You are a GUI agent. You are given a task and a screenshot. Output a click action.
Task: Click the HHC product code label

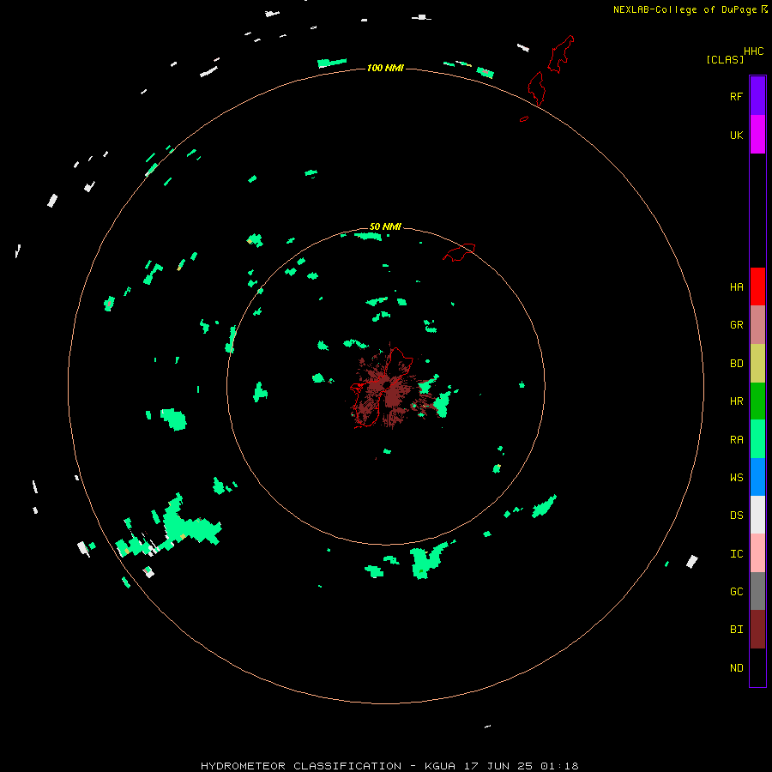point(753,51)
